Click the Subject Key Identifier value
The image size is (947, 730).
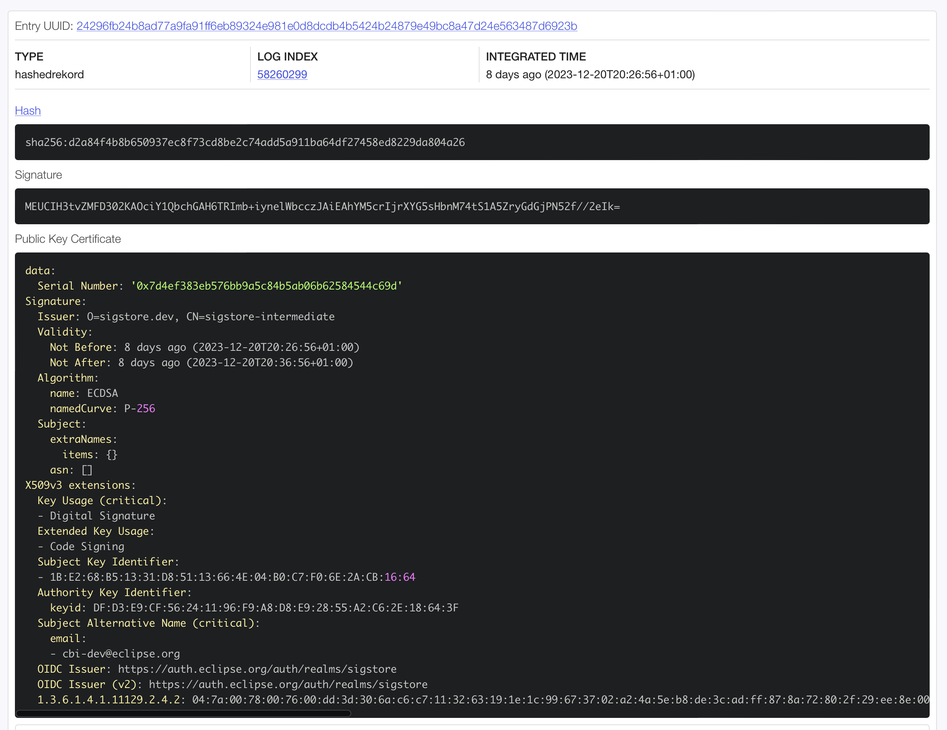(232, 577)
